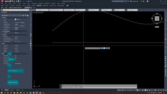
Task: Click the status bar Customization menu icon
Action: [166, 90]
